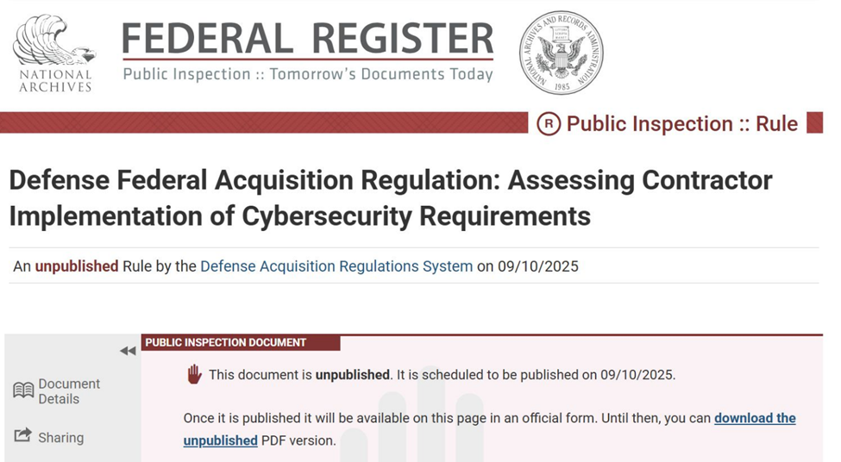
Task: Click the document title heading
Action: [391, 197]
